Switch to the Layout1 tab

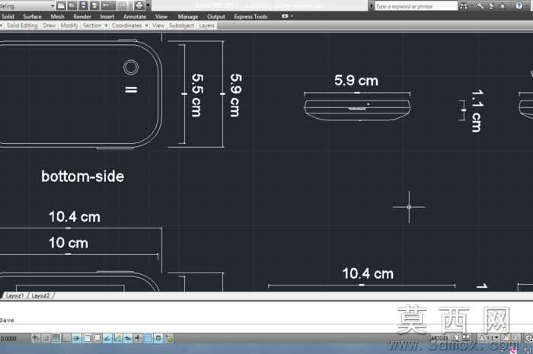(15, 296)
